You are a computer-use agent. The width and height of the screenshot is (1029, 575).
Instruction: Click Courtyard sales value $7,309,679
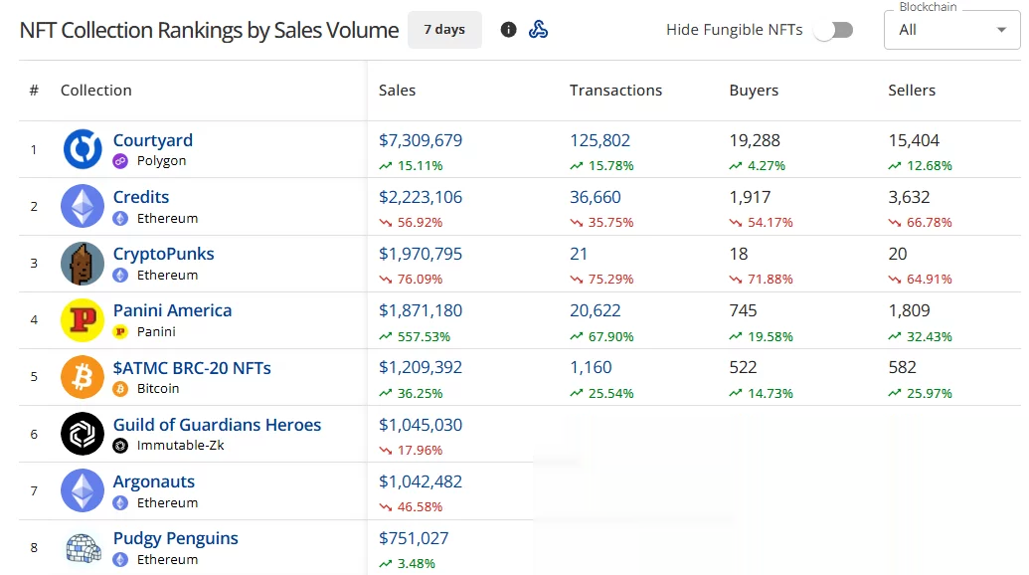point(421,140)
